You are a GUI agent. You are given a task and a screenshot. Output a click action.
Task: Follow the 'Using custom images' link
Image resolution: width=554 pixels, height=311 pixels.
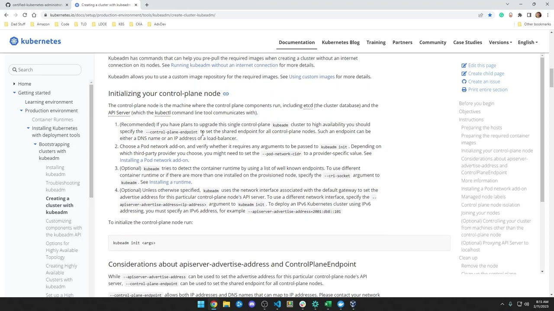tap(312, 77)
